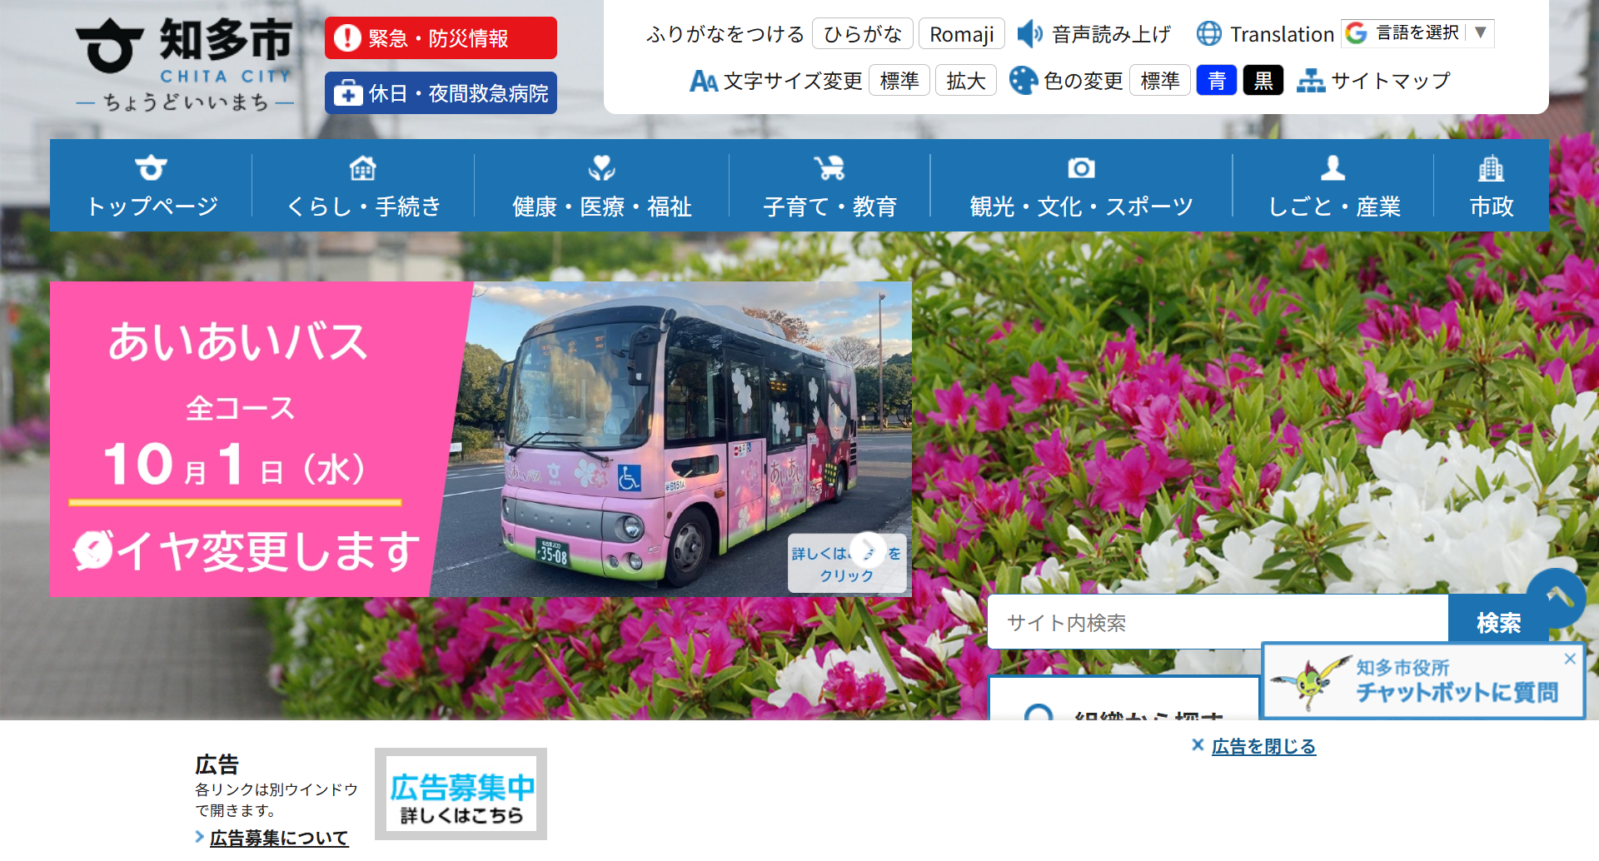Close the chatbot banner
Image resolution: width=1599 pixels, height=861 pixels.
tap(1570, 659)
